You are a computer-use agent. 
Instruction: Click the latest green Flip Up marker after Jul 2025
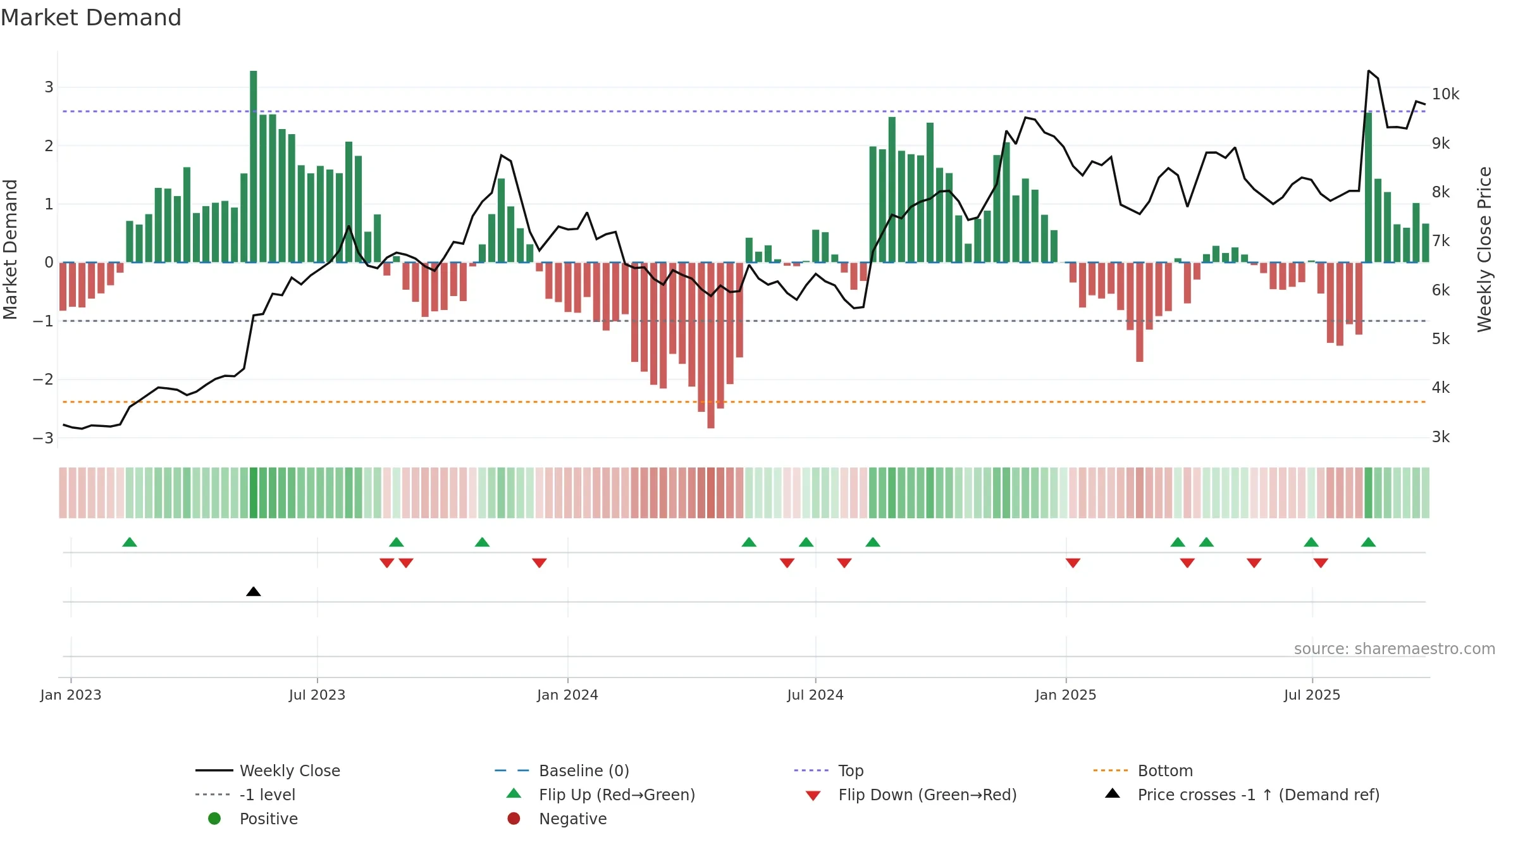[1368, 542]
